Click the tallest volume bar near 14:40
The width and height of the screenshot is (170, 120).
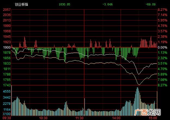coord(138,102)
